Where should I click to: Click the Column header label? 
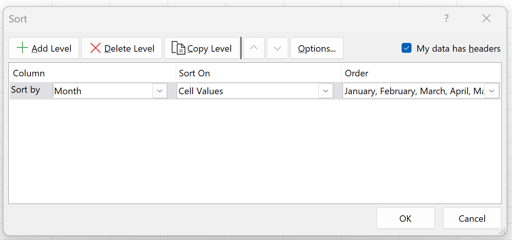tap(29, 73)
